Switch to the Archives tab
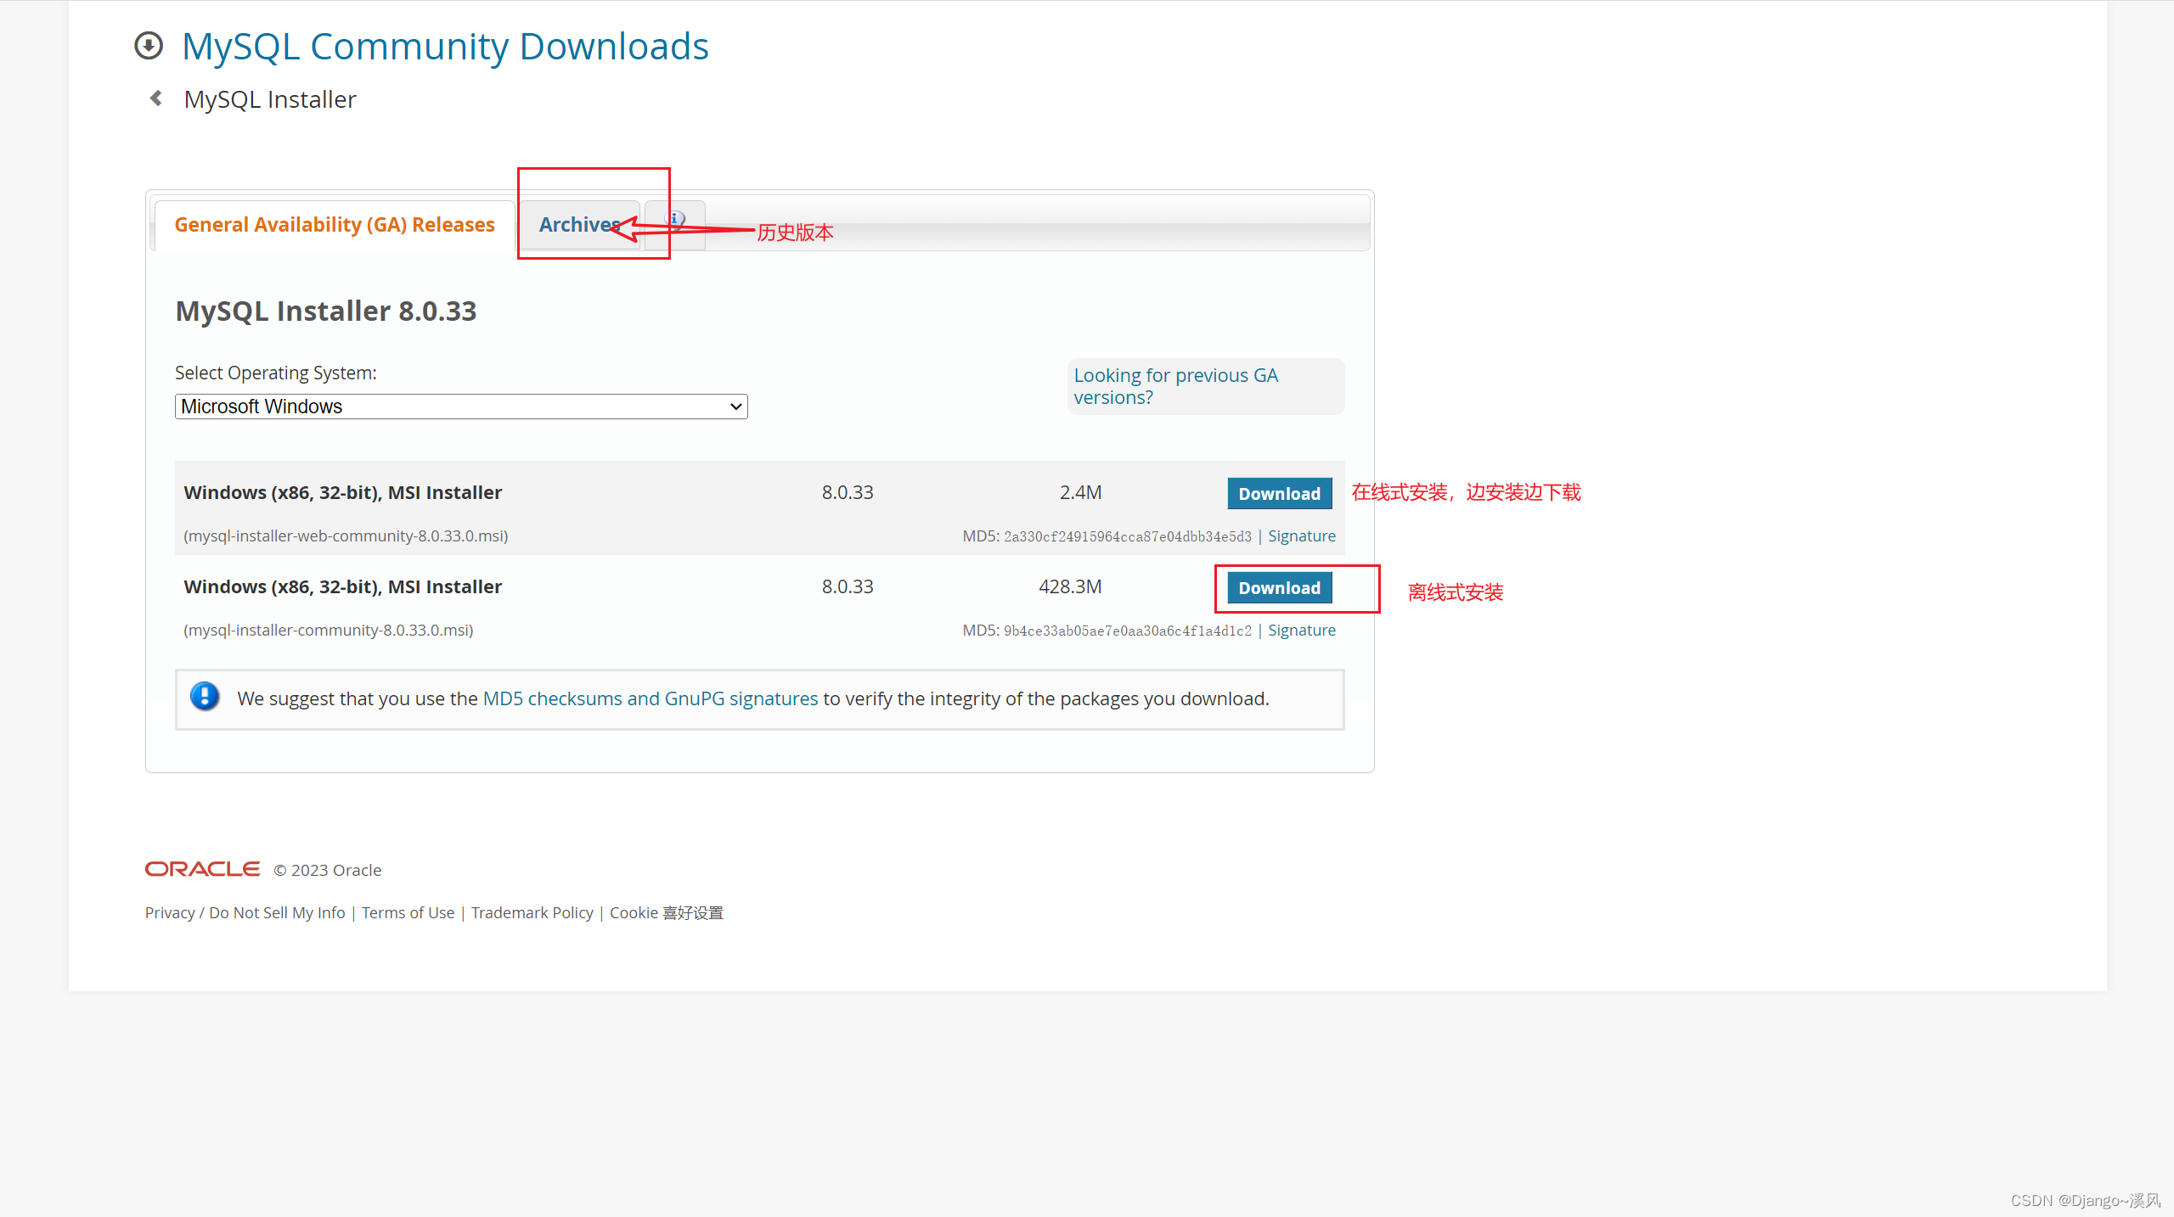This screenshot has height=1217, width=2174. [580, 225]
